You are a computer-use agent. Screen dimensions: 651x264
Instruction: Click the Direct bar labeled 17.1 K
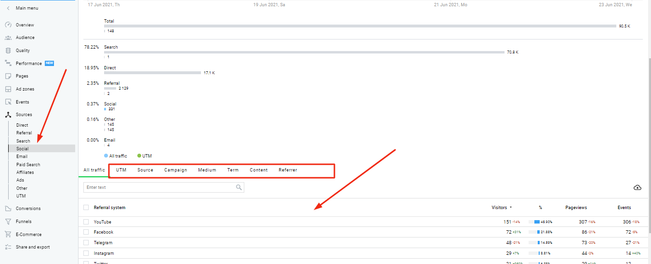(152, 73)
